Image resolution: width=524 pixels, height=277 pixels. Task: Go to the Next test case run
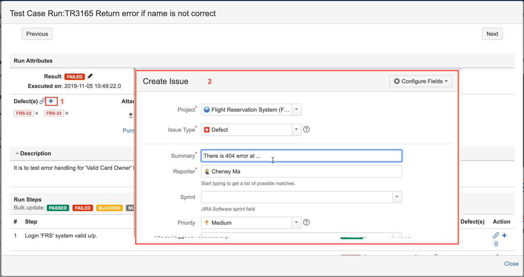(x=492, y=34)
